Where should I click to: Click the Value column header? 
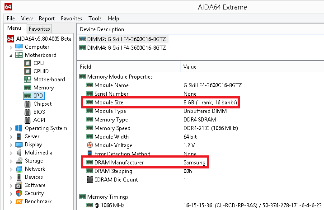tap(252, 67)
